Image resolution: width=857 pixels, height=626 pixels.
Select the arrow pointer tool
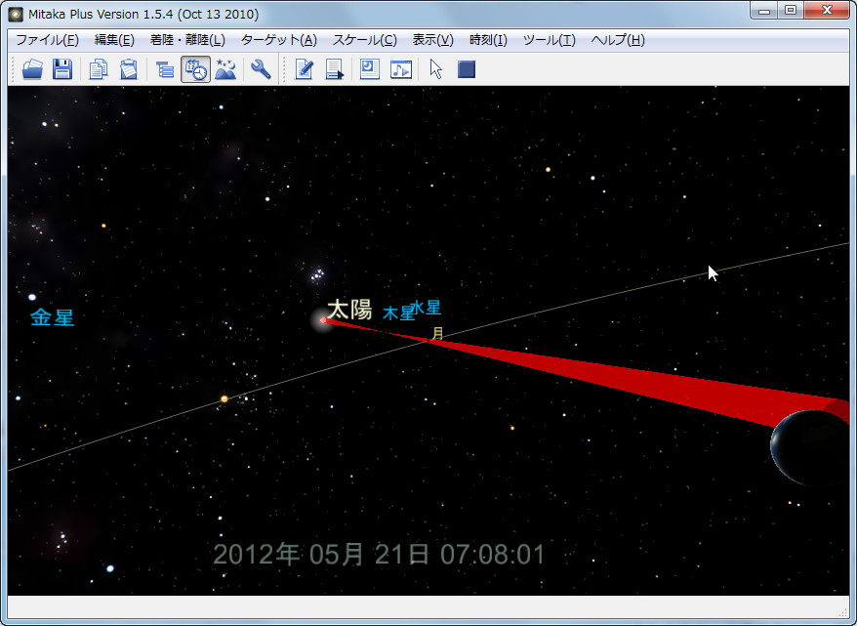[436, 69]
